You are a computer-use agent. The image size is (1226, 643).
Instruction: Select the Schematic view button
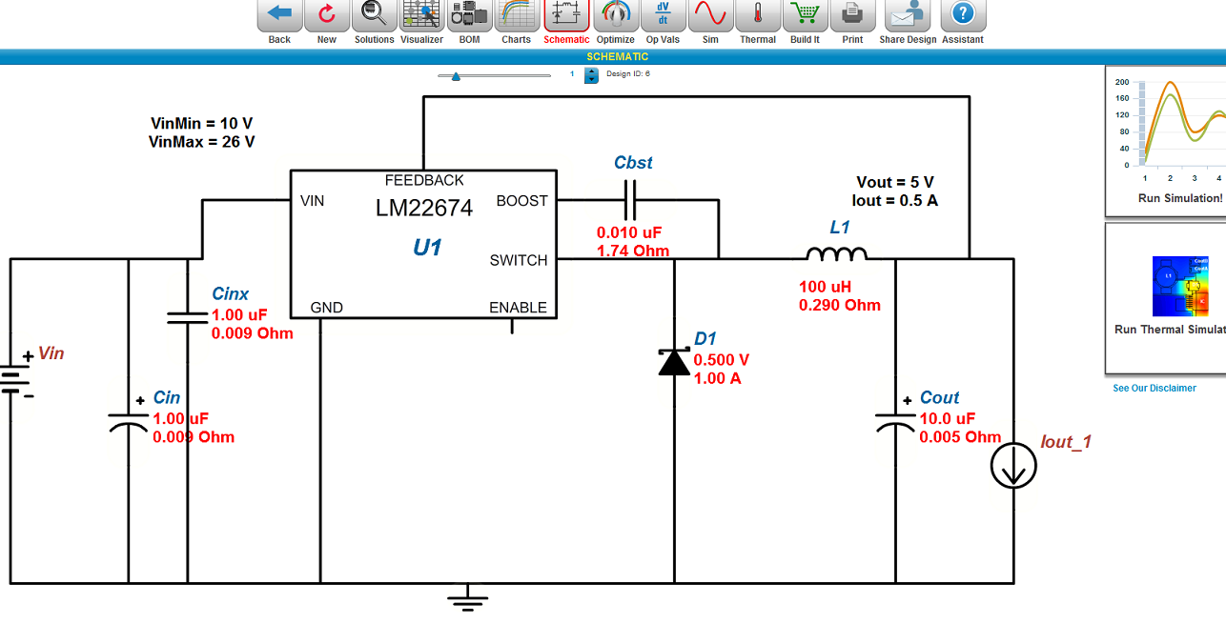[x=566, y=16]
